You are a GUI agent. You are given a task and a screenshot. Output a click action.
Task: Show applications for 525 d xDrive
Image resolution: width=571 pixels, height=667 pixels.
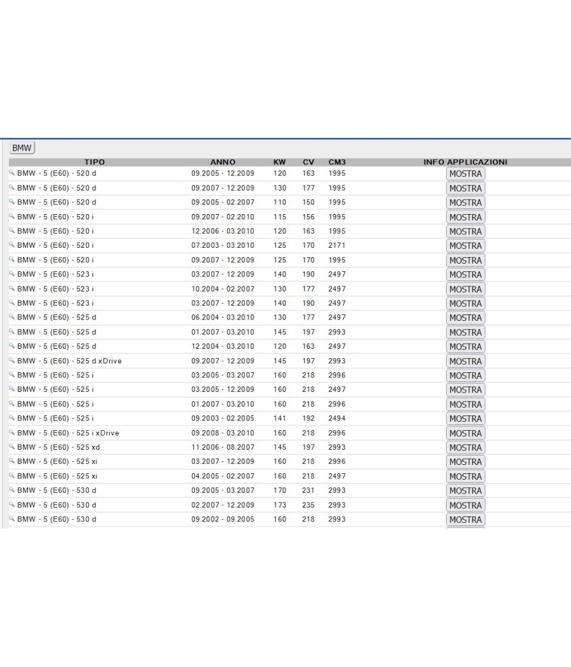coord(465,361)
